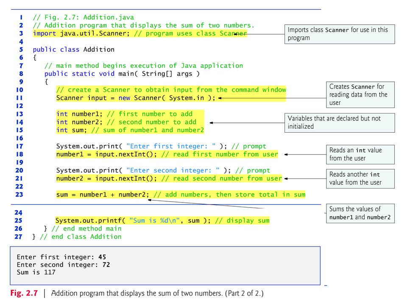The width and height of the screenshot is (407, 305).
Task: Click the print statement with "Enter first integer: "
Action: (142, 146)
